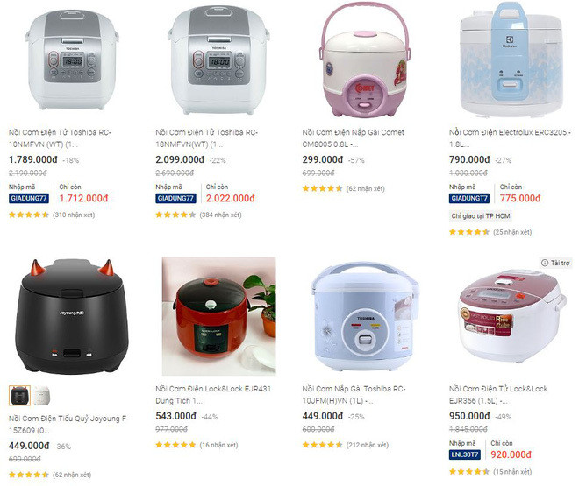Open the red Lock&Lock EJR431 photo

[219, 316]
